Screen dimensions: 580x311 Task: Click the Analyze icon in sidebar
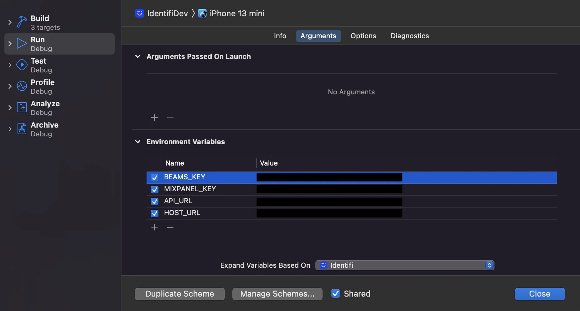tap(22, 108)
